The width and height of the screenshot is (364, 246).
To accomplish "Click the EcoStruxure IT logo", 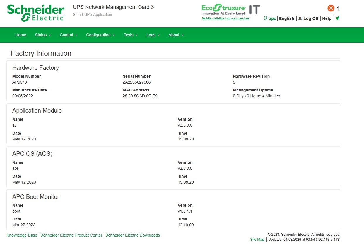I will [x=231, y=10].
